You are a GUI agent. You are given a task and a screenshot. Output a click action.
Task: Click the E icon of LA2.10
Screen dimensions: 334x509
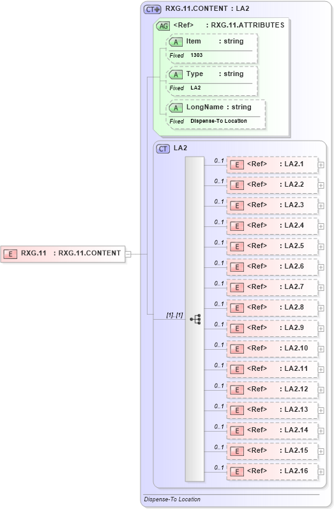coord(237,349)
